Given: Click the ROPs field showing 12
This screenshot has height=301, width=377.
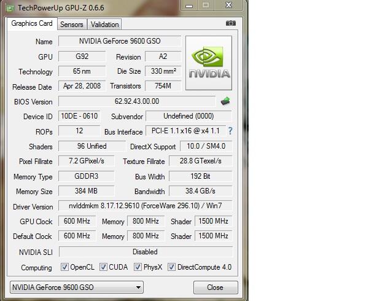Looking at the screenshot, I should click(x=79, y=131).
